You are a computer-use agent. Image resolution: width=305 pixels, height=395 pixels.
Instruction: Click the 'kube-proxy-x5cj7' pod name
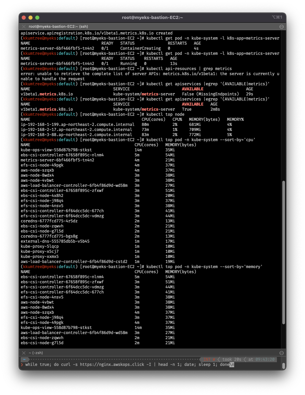click(40, 251)
